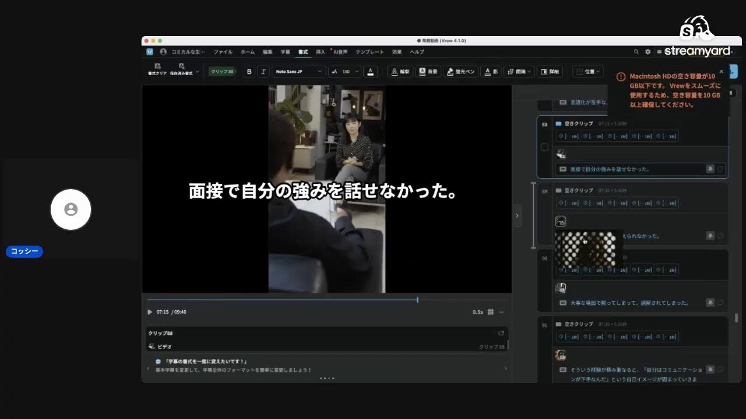Click the 背景 background button
The image size is (746, 419).
pyautogui.click(x=428, y=72)
